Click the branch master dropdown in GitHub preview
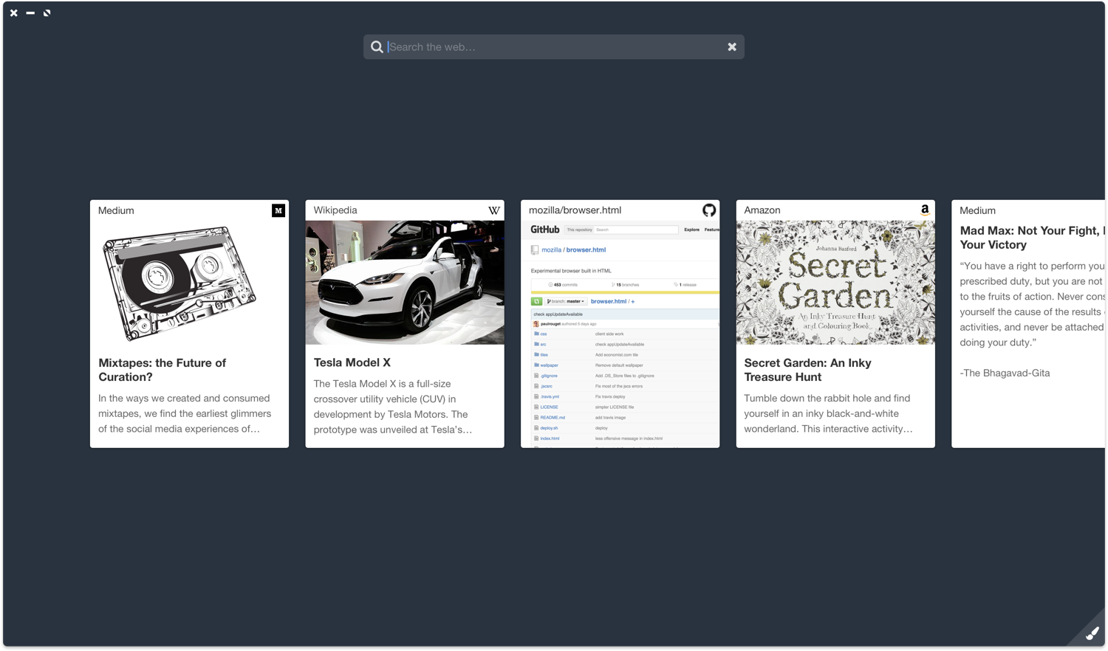 [566, 301]
